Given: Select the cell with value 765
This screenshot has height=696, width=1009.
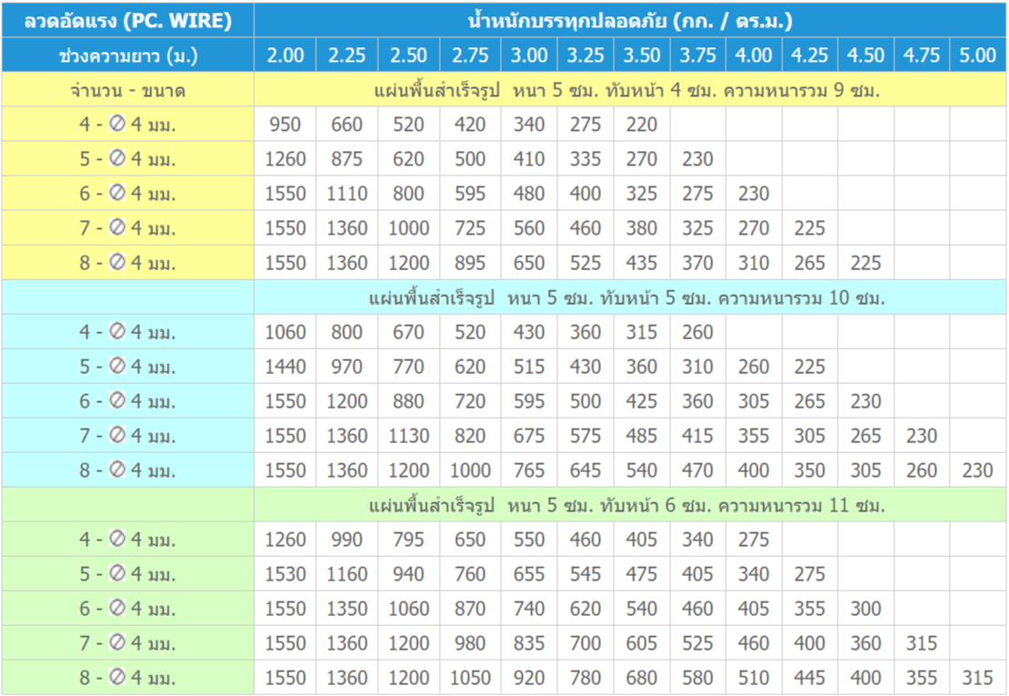Looking at the screenshot, I should (x=529, y=470).
